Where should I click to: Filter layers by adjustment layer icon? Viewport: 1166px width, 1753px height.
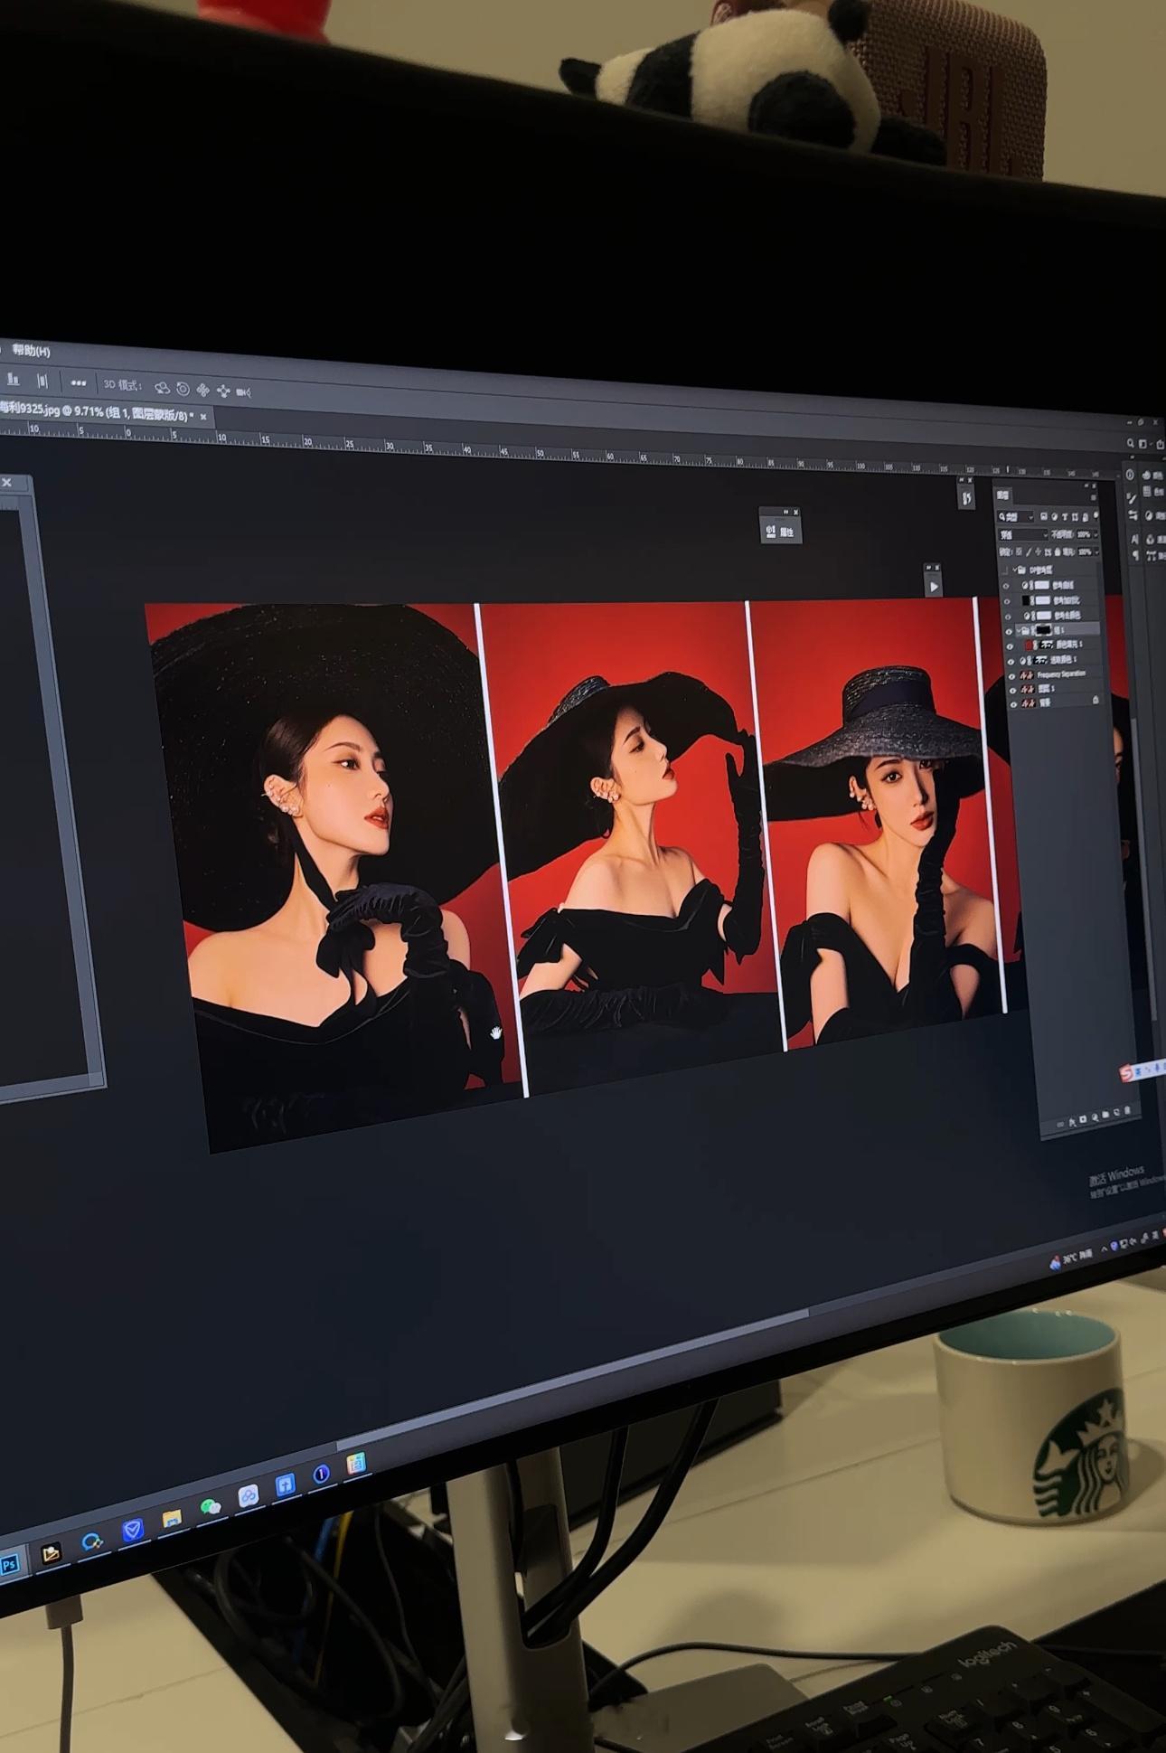tap(1054, 517)
